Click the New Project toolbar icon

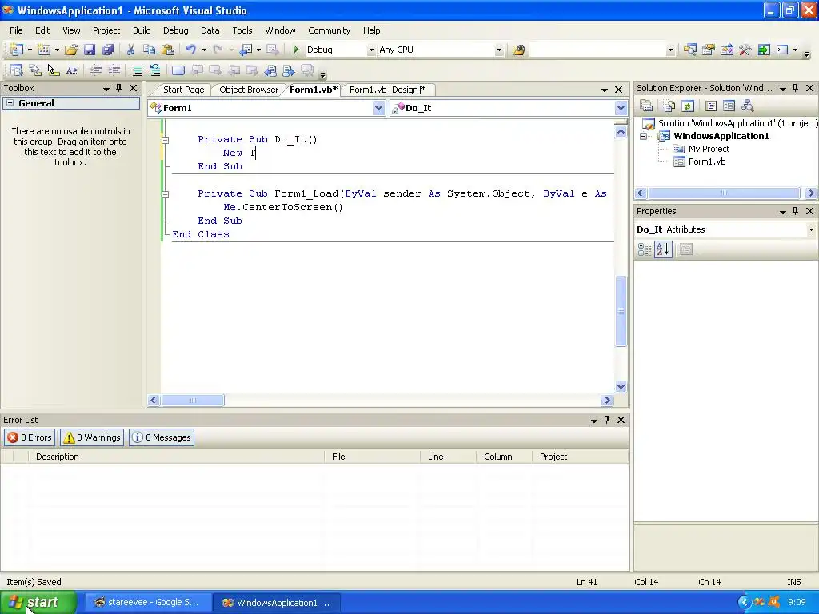[16, 50]
